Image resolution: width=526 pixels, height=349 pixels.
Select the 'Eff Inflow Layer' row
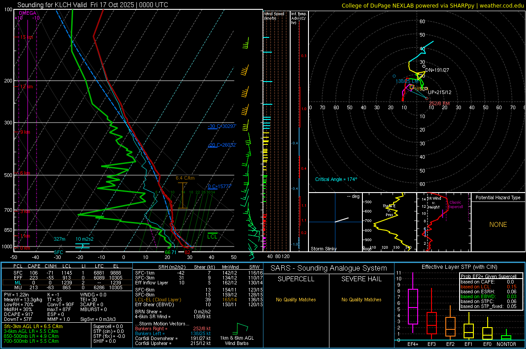(x=199, y=283)
